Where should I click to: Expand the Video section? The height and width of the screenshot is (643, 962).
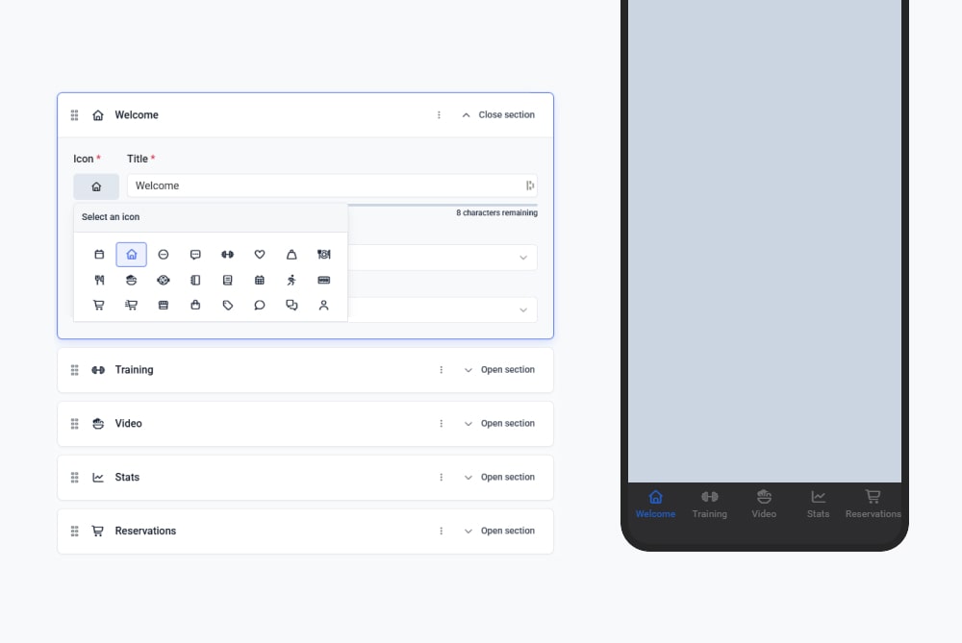(499, 424)
